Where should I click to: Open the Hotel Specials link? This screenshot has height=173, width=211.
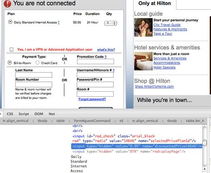[164, 68]
